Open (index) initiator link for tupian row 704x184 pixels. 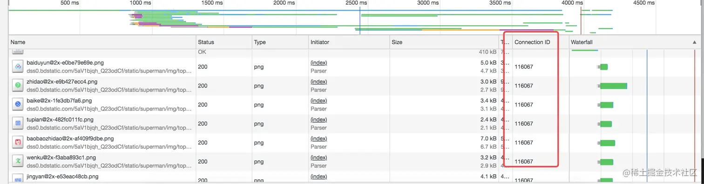[318, 119]
